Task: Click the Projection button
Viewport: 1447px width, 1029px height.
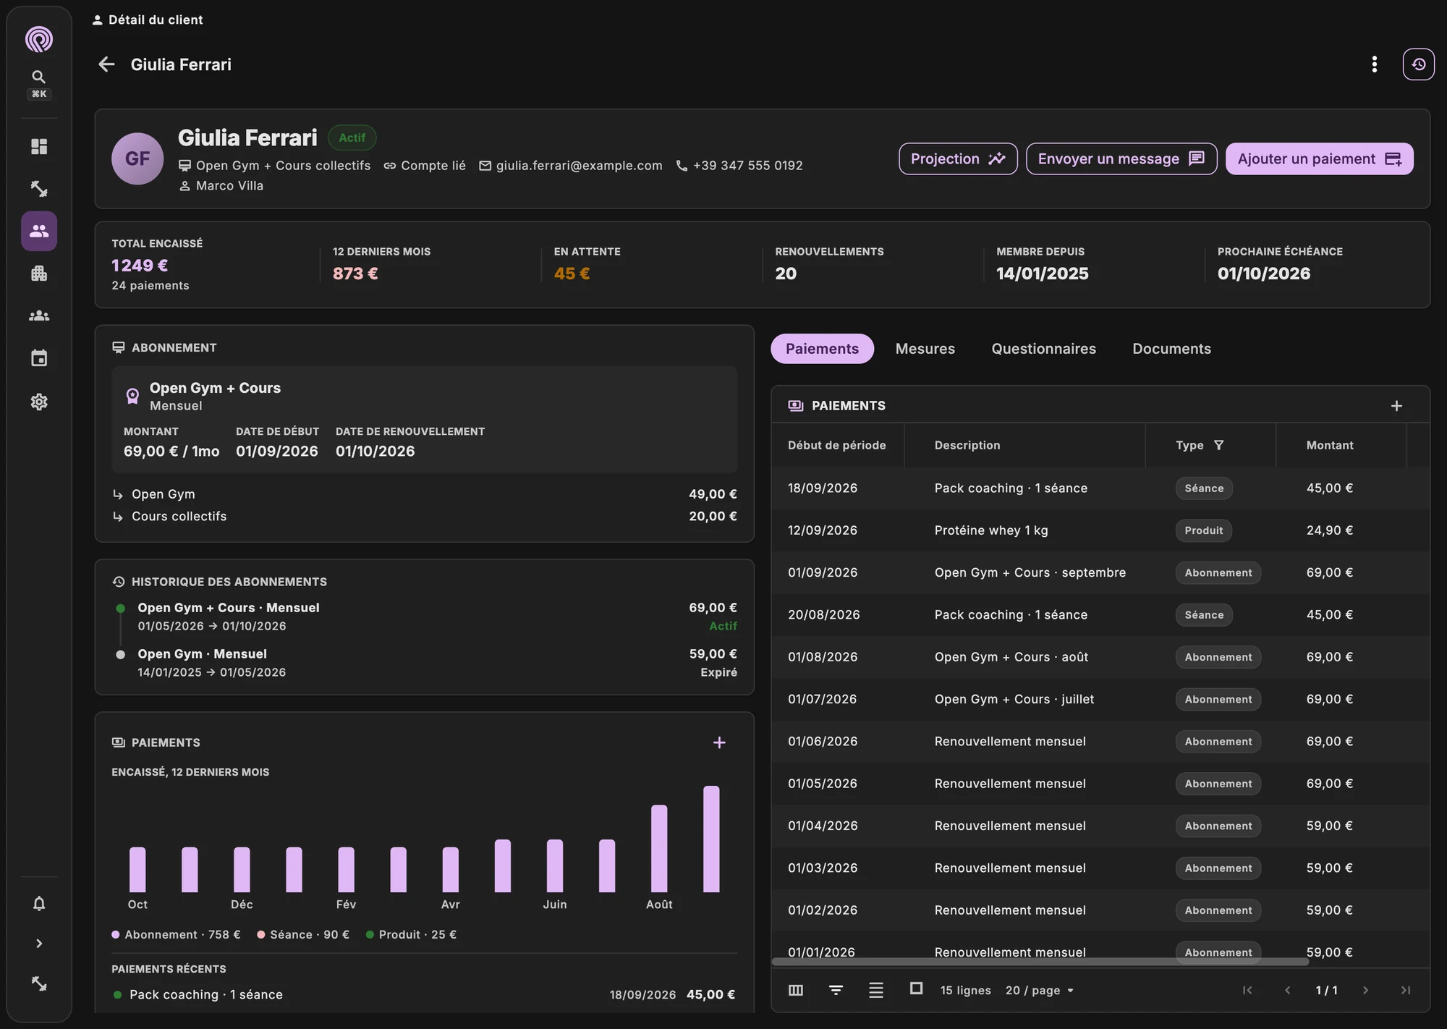Action: coord(958,158)
